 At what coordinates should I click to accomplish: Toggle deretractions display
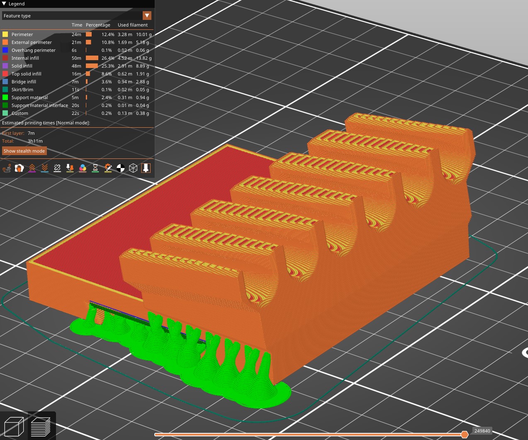[x=45, y=168]
